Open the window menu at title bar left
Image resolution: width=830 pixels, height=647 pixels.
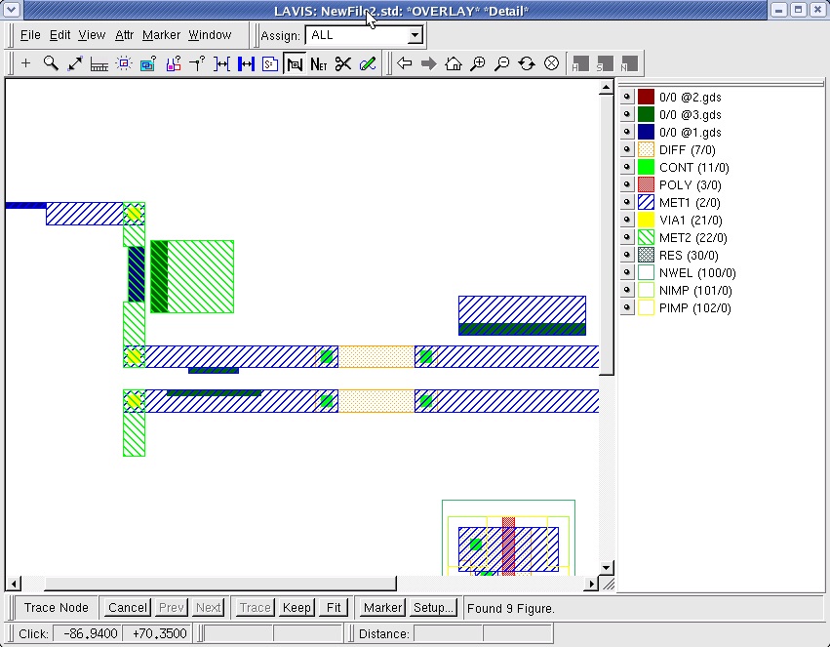coord(11,10)
